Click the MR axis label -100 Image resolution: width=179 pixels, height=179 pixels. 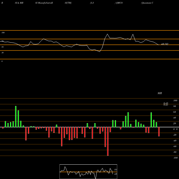tap(175, 158)
